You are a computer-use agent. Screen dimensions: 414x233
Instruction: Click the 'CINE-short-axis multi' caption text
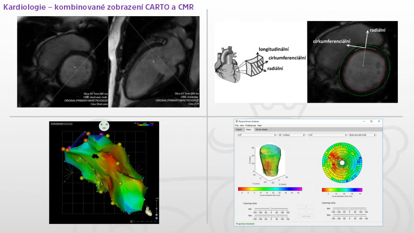click(95, 97)
